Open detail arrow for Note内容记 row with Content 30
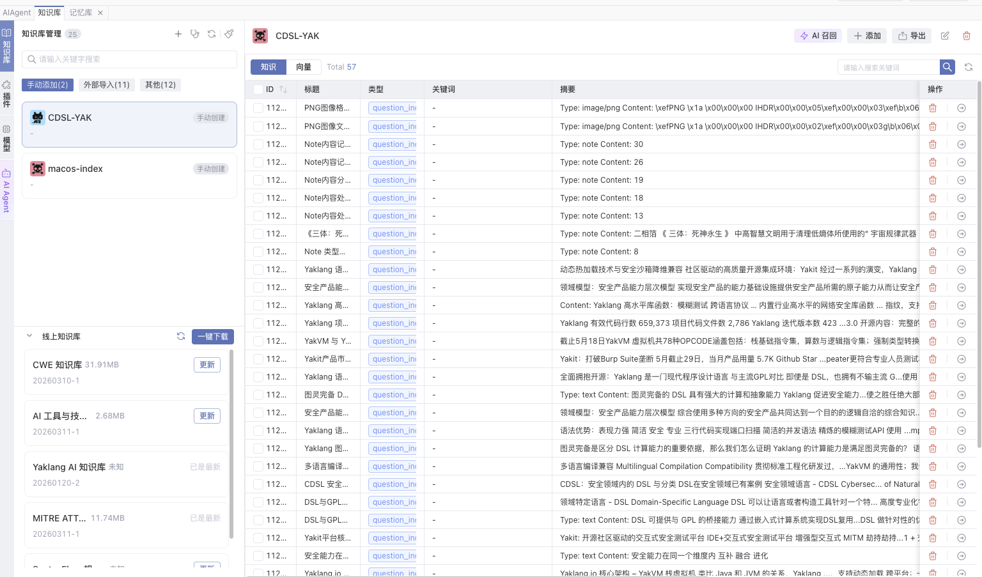Image resolution: width=982 pixels, height=577 pixels. coord(961,144)
